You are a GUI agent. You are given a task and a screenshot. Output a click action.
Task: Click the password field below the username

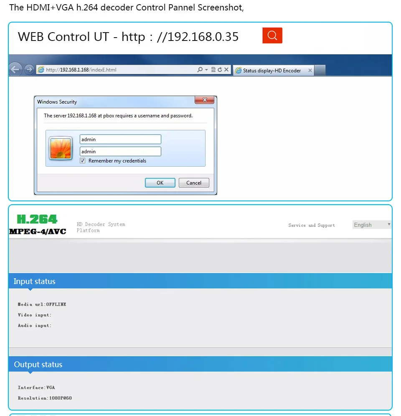click(x=120, y=152)
